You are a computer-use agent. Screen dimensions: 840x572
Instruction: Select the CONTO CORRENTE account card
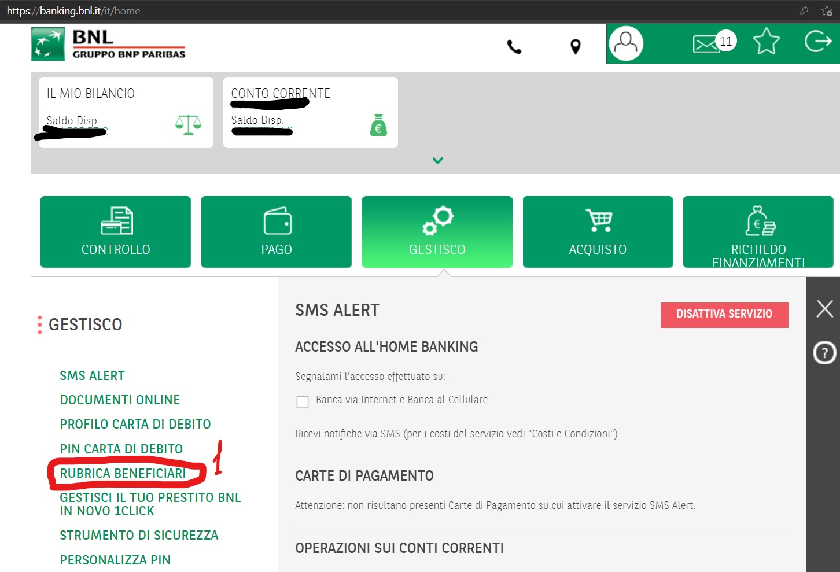pos(311,112)
